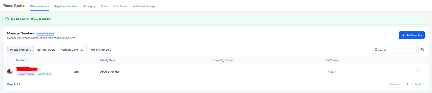The height and width of the screenshot is (93, 432).
Task: Open Verified Caller IDs sub-tab
Action: point(72,50)
